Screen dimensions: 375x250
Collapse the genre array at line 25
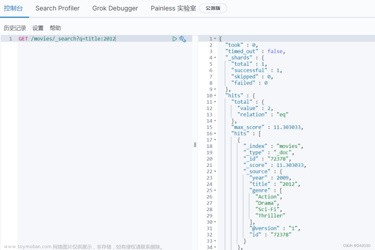click(215, 190)
